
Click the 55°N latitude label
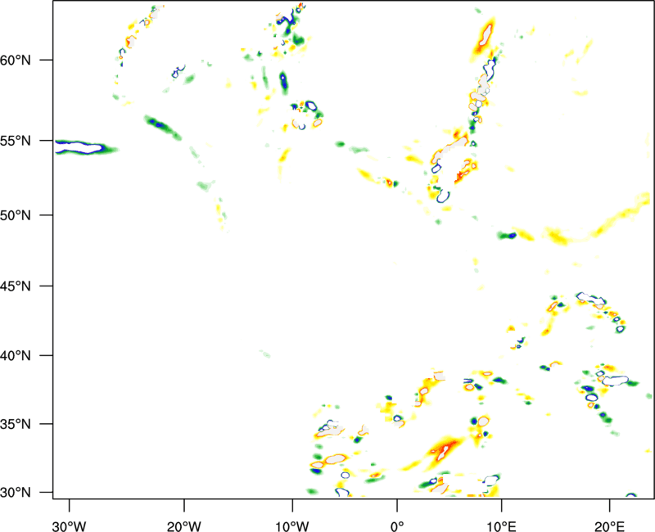(x=16, y=141)
